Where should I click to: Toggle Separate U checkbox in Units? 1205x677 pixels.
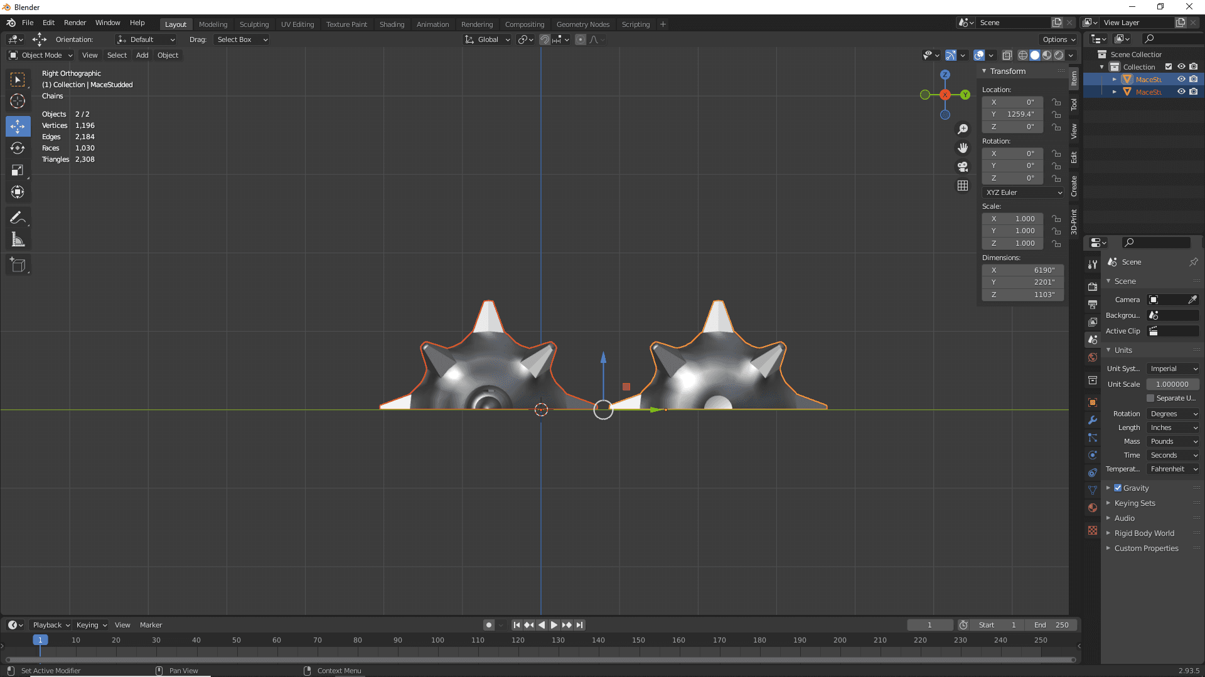[x=1151, y=399]
